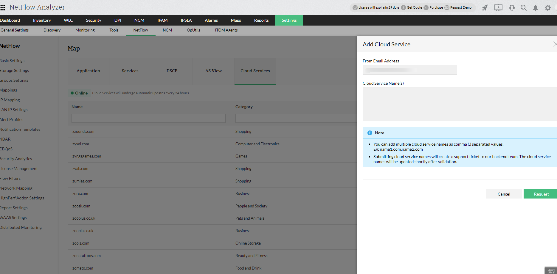Image resolution: width=557 pixels, height=274 pixels.
Task: Click the Cloud Service Name(s) text area
Action: coord(460,104)
